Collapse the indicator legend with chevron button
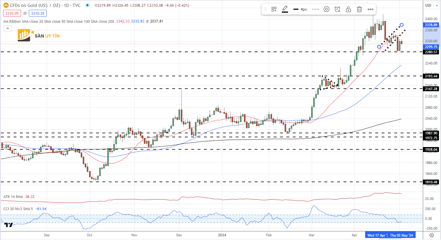Screen dimensions: 441x240 [7, 28]
